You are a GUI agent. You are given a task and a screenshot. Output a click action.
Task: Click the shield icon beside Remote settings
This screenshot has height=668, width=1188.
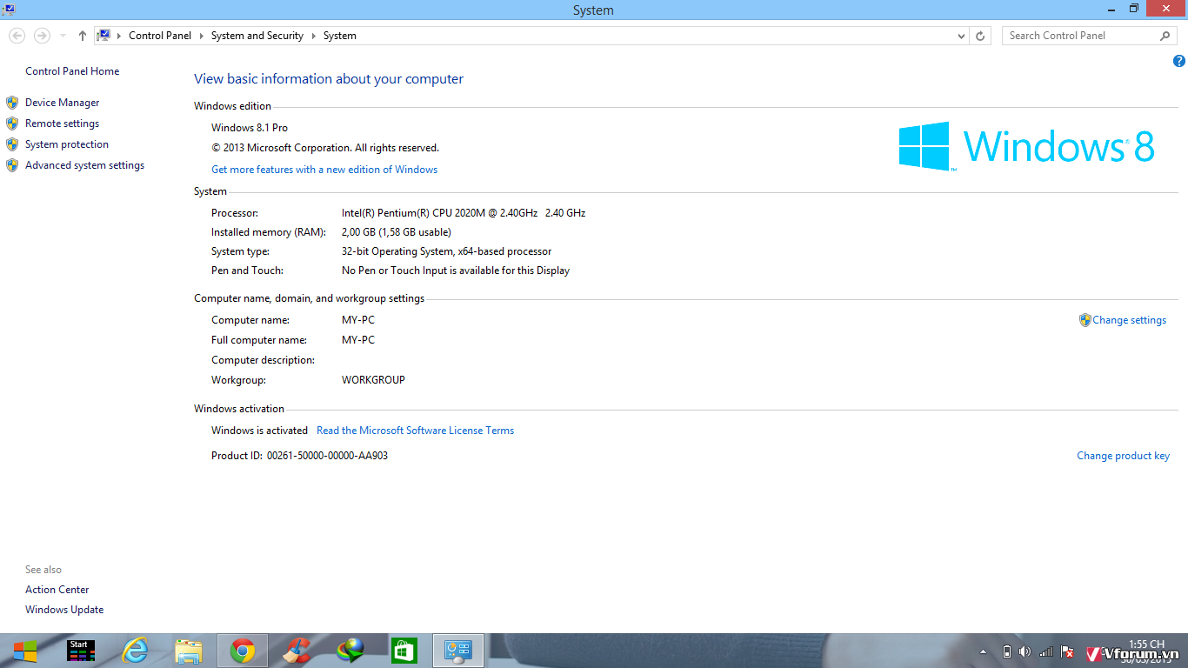[12, 124]
